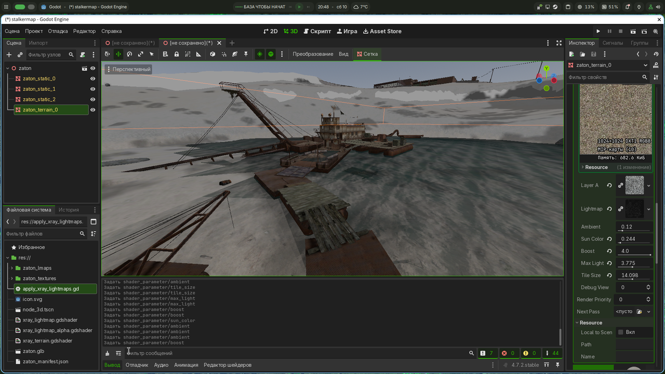Toggle the preview sun icon

(260, 54)
